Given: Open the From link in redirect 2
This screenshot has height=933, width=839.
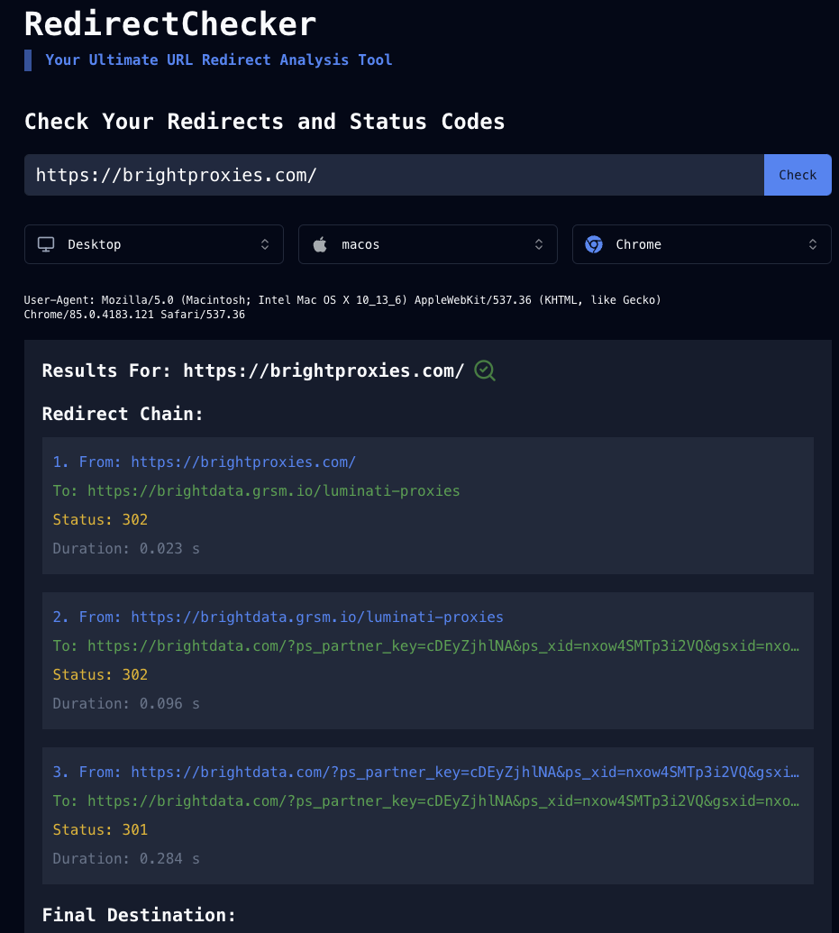Looking at the screenshot, I should point(317,617).
